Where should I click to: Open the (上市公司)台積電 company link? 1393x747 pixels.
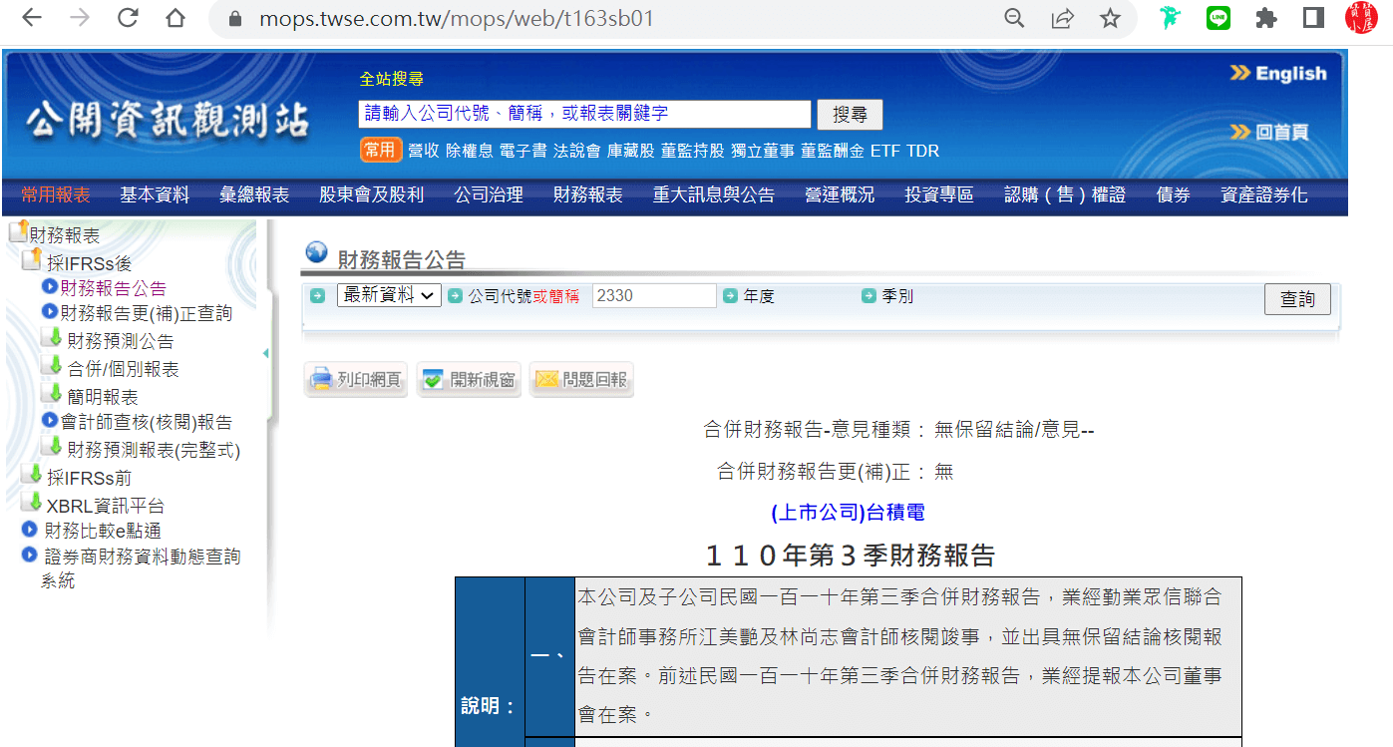[849, 513]
